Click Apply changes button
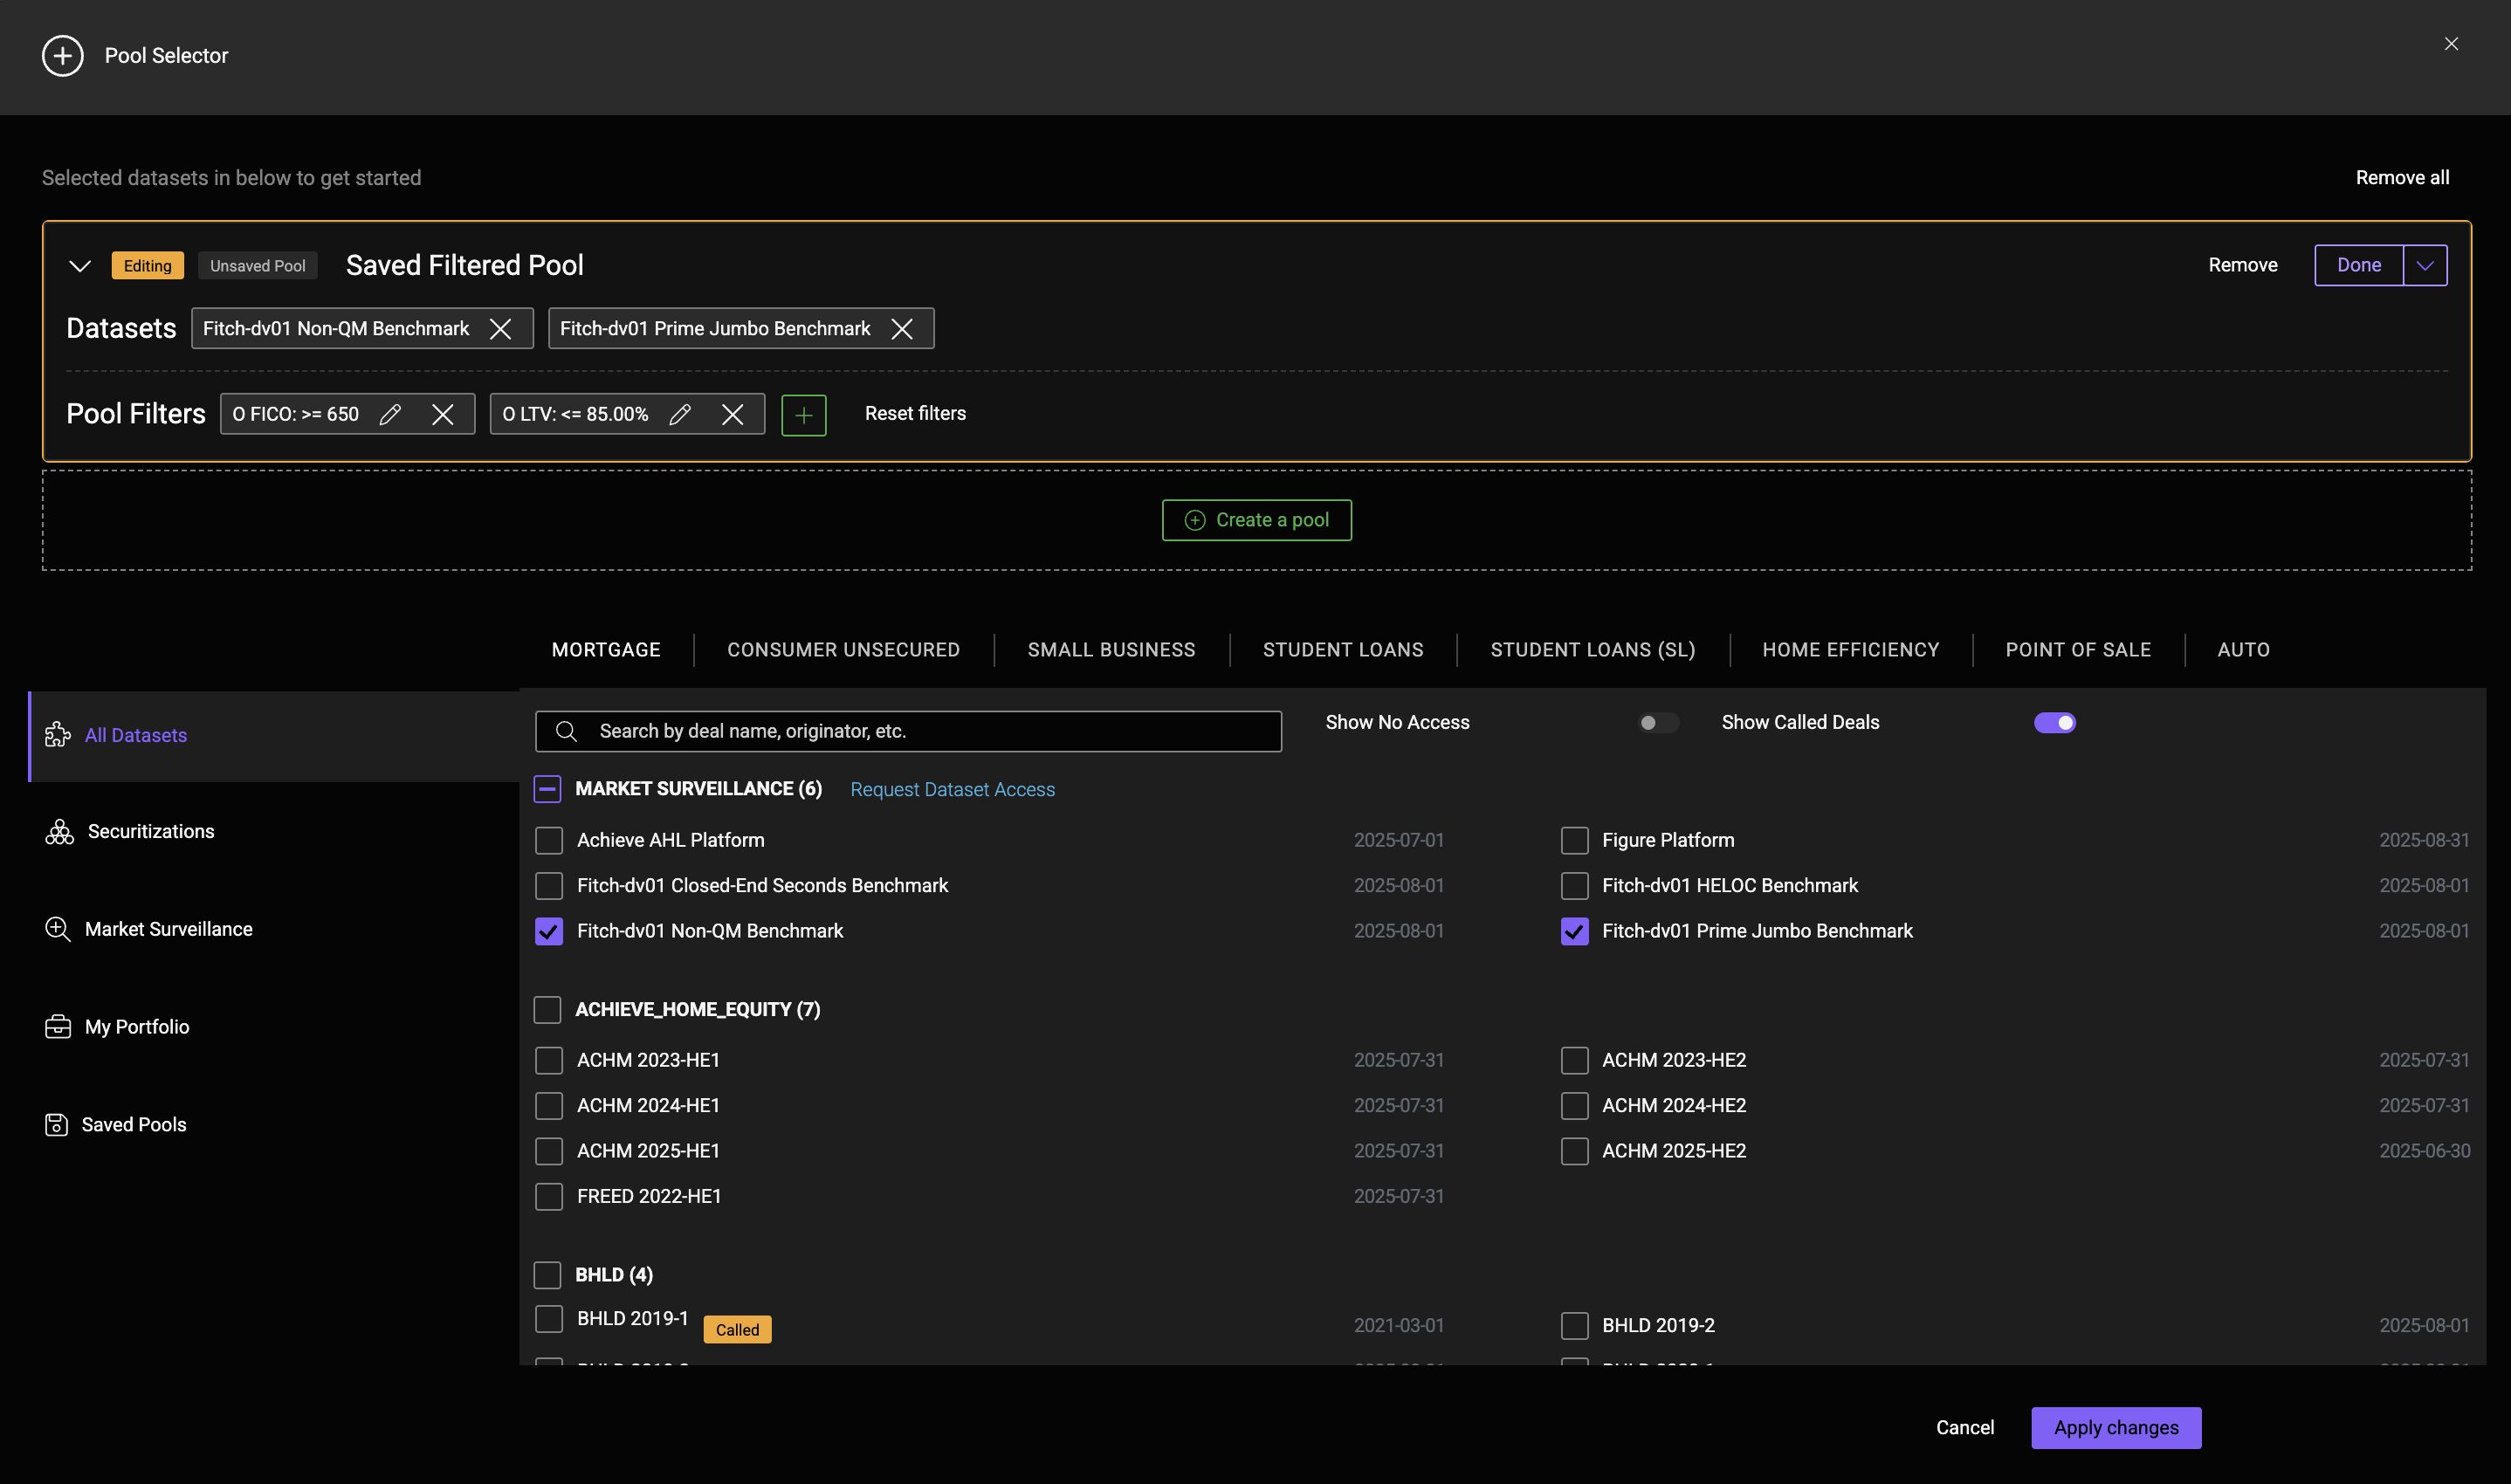Screen dimensions: 2511x1484 pyautogui.click(x=2115, y=1427)
